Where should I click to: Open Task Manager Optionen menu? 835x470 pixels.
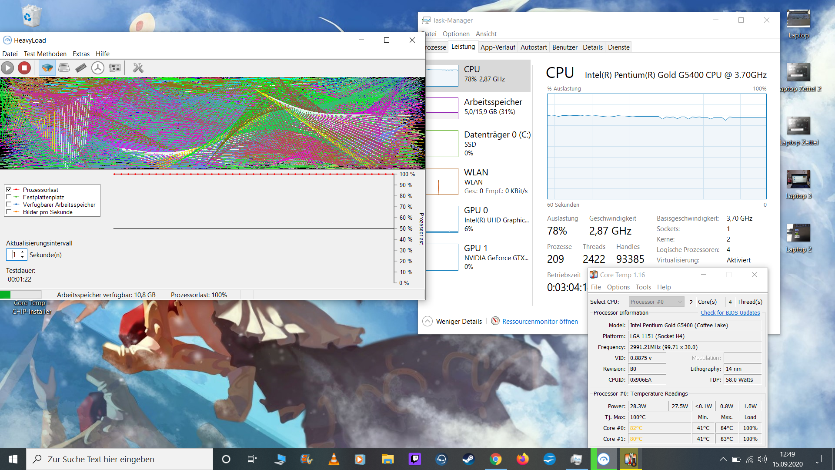[456, 34]
